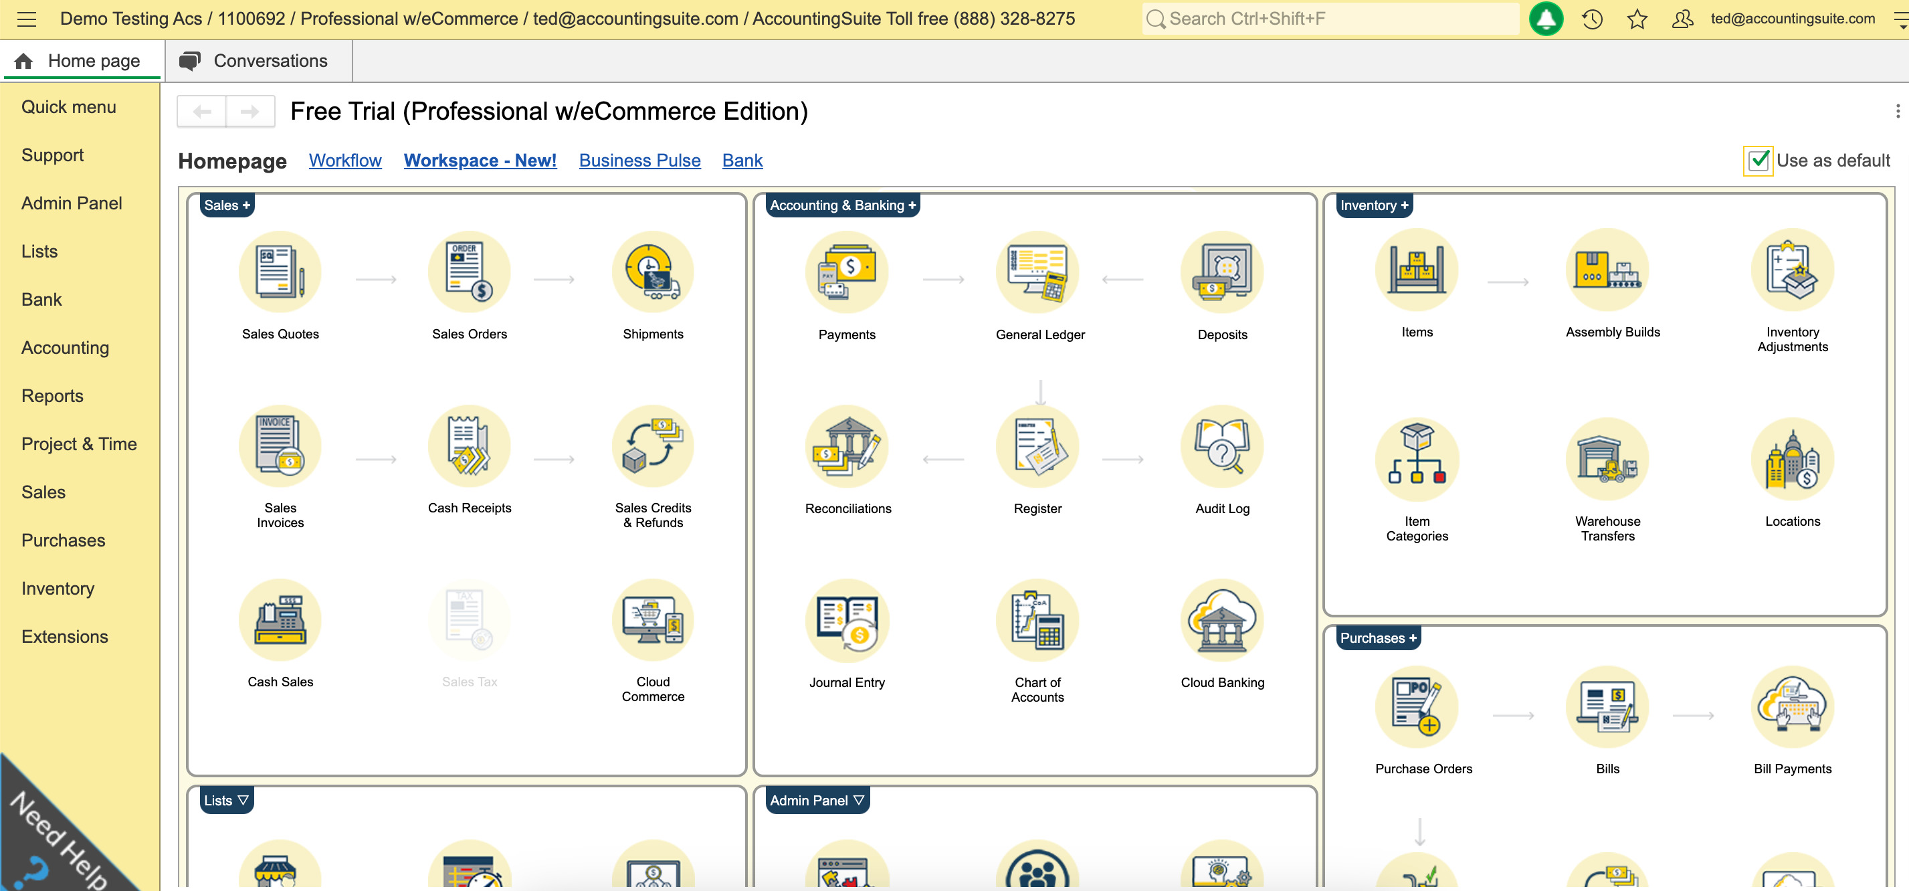Open the Favorites star icon

point(1637,19)
